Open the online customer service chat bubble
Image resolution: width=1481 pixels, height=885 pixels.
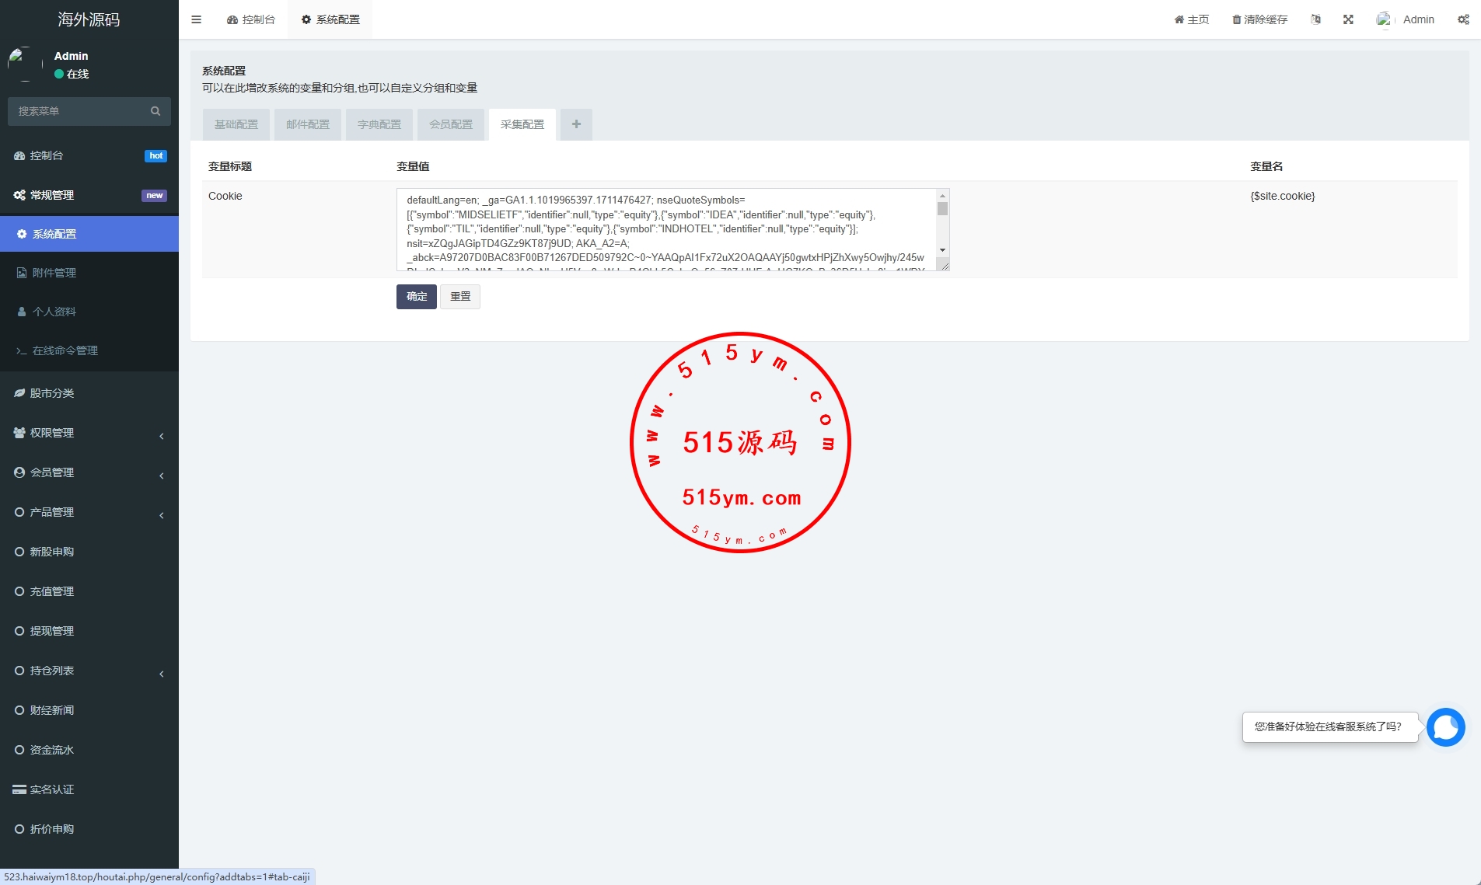pyautogui.click(x=1445, y=727)
